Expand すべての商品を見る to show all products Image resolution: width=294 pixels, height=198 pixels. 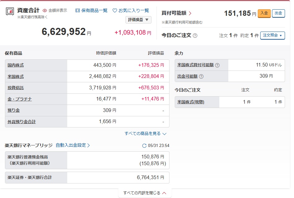point(146,134)
